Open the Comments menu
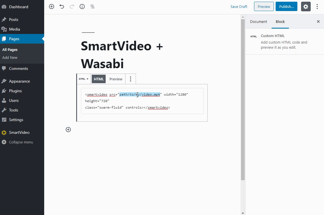324x215 pixels. pyautogui.click(x=22, y=68)
